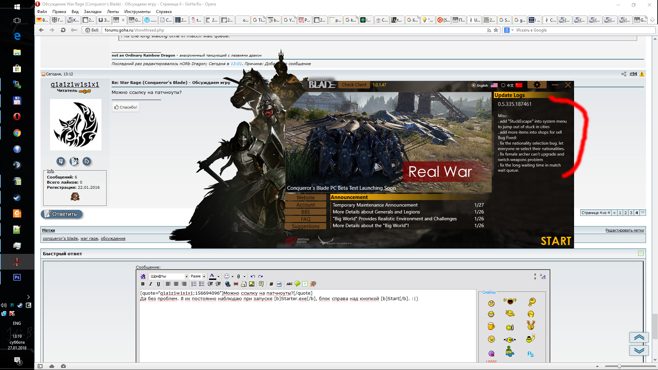
Task: Click START in the game launcher
Action: coord(556,241)
